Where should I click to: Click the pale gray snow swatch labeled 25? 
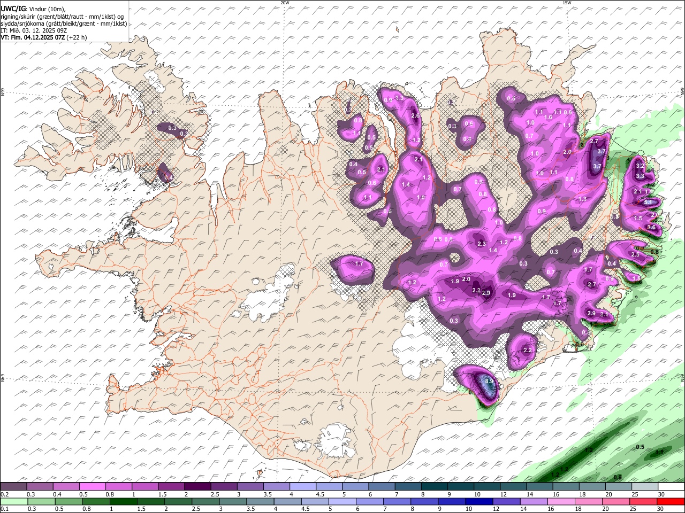click(x=645, y=487)
